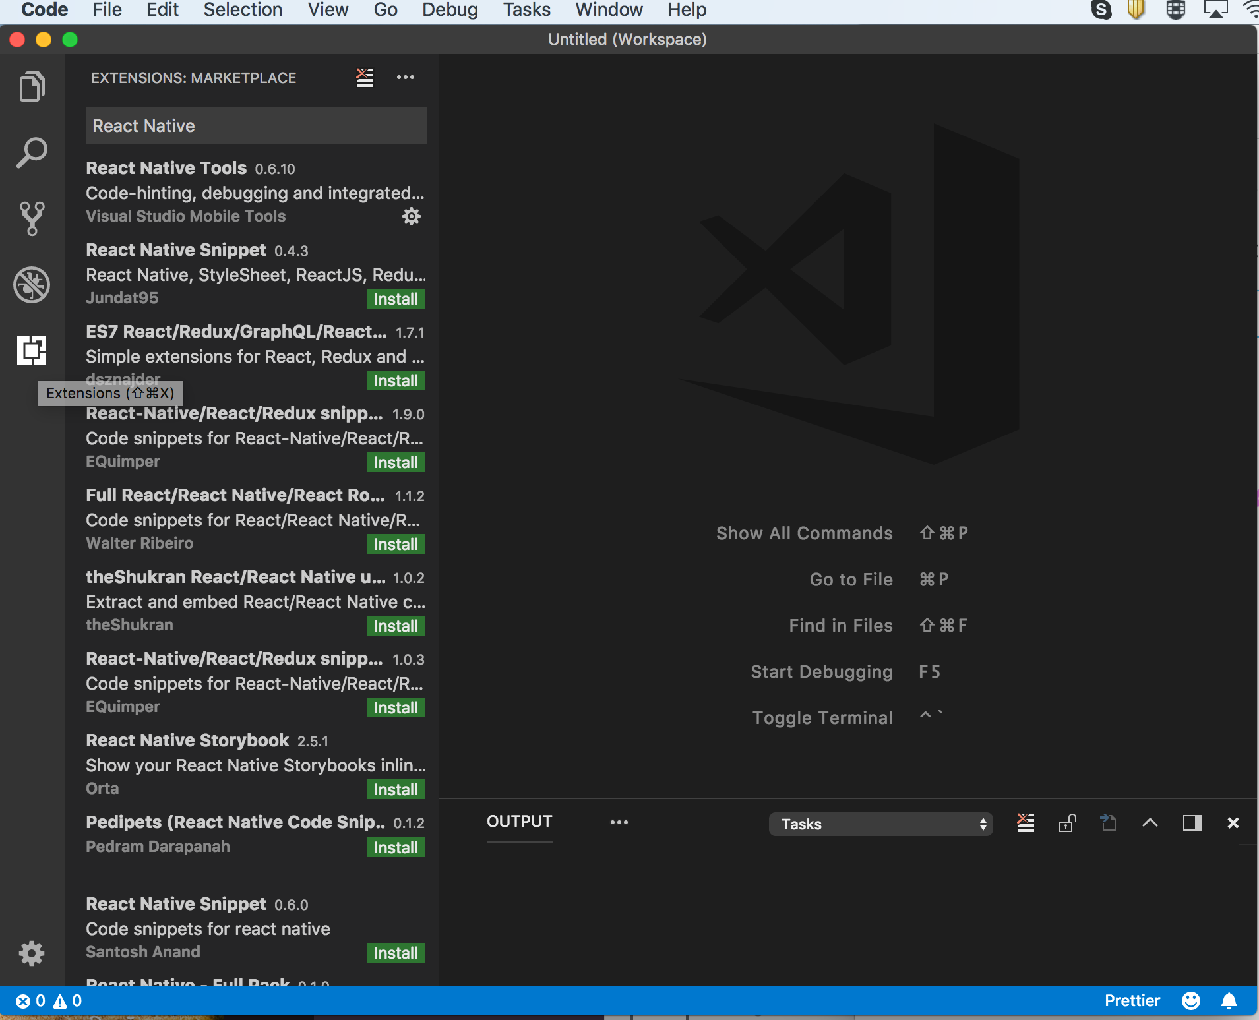Open React Native Tools extension settings gear
Screen dimensions: 1259x1020
point(410,216)
